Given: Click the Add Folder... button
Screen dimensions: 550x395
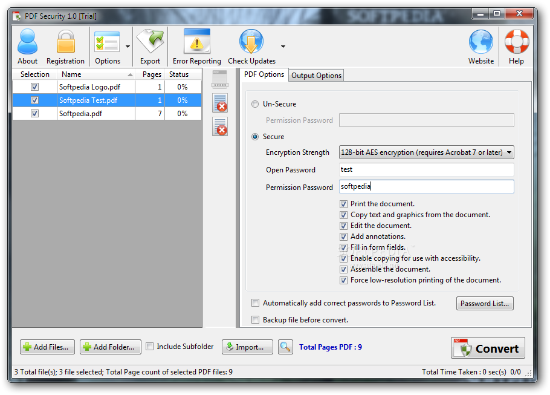Looking at the screenshot, I should (111, 347).
